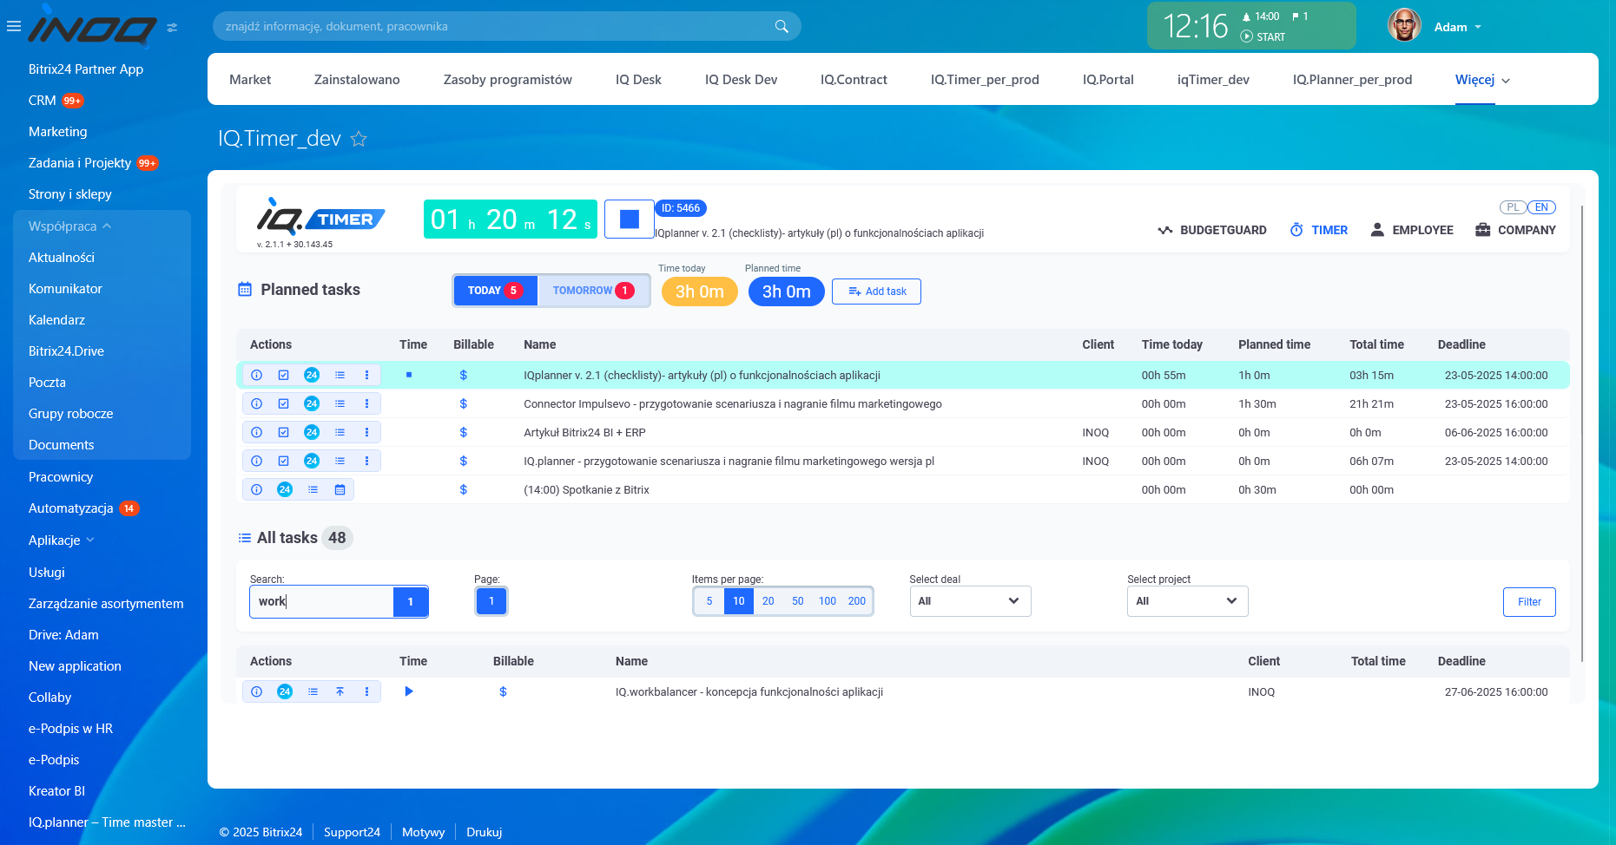Set items per page to 50
1616x845 pixels.
coord(797,601)
